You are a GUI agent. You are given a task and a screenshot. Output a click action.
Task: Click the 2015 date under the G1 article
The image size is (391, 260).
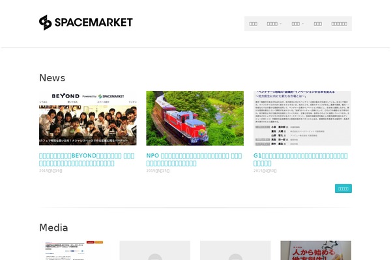click(265, 171)
